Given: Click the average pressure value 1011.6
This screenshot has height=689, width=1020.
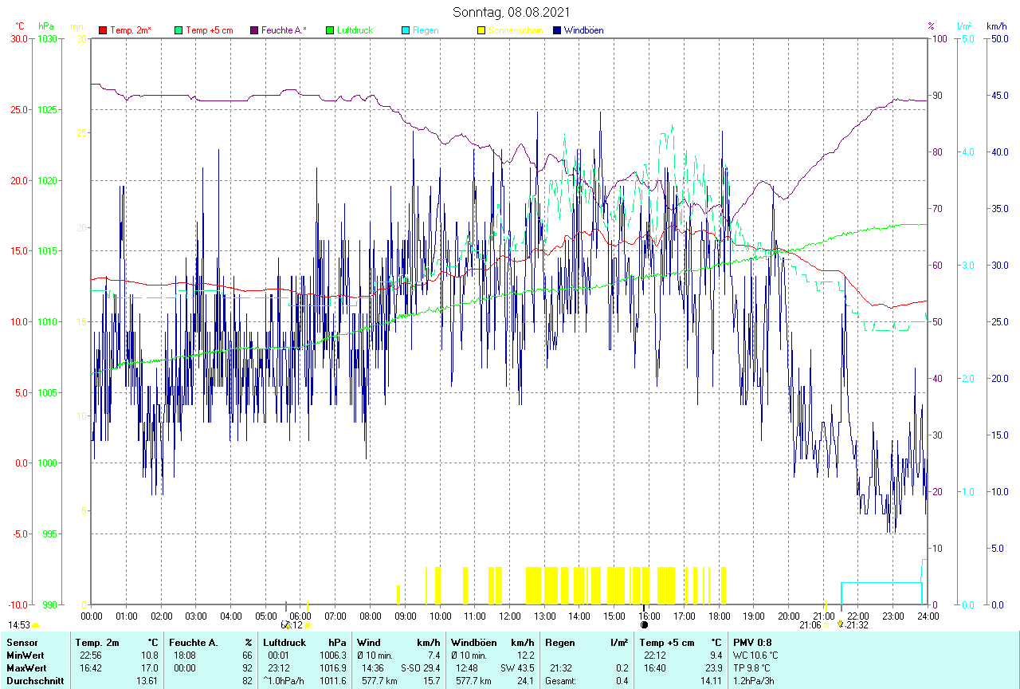Looking at the screenshot, I should 333,682.
